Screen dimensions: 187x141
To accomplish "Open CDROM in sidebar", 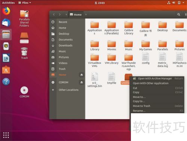I will pos(64,82).
